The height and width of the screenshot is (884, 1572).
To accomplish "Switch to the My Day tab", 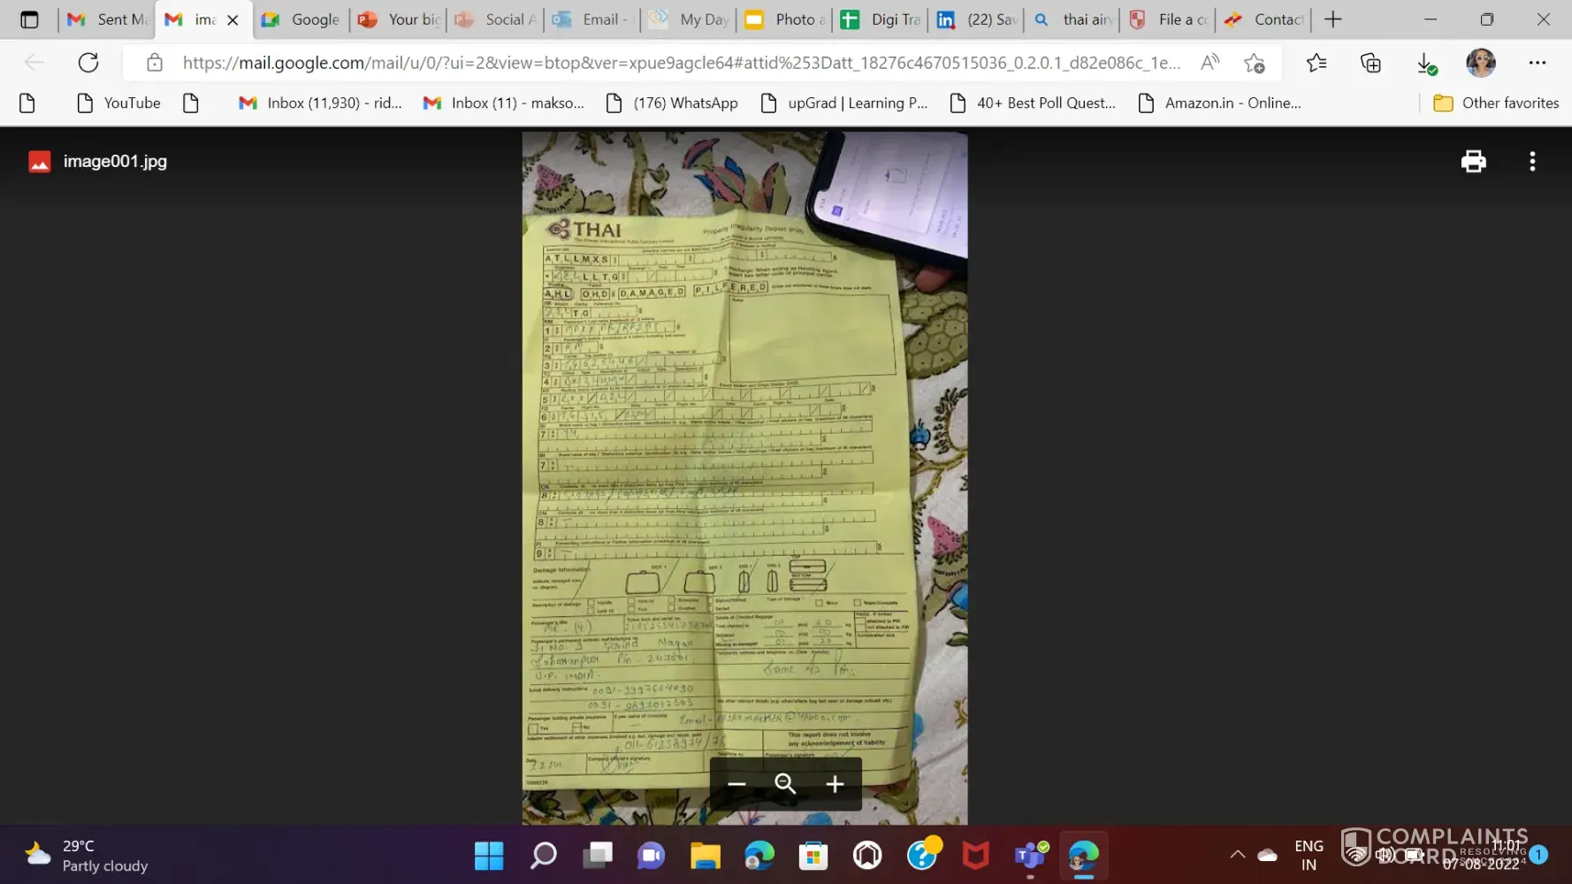I will coord(689,19).
